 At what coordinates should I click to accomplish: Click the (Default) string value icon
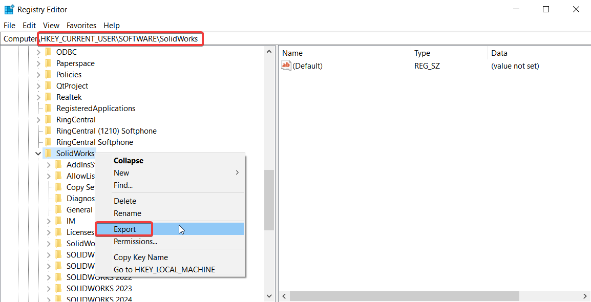tap(286, 66)
